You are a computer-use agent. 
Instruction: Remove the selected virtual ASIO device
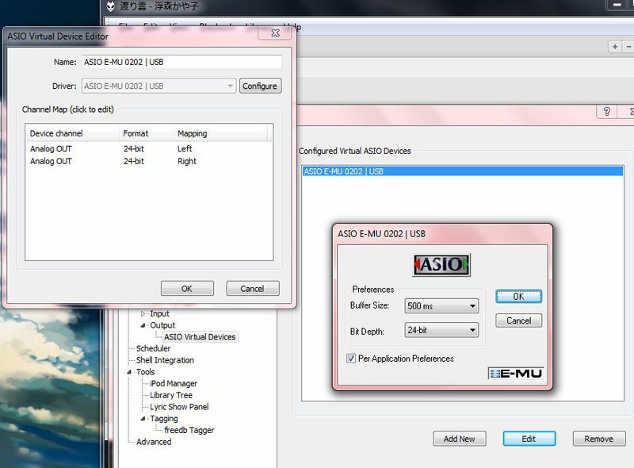(x=599, y=439)
